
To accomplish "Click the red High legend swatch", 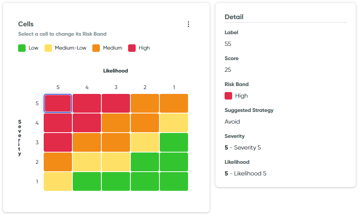I will [132, 48].
